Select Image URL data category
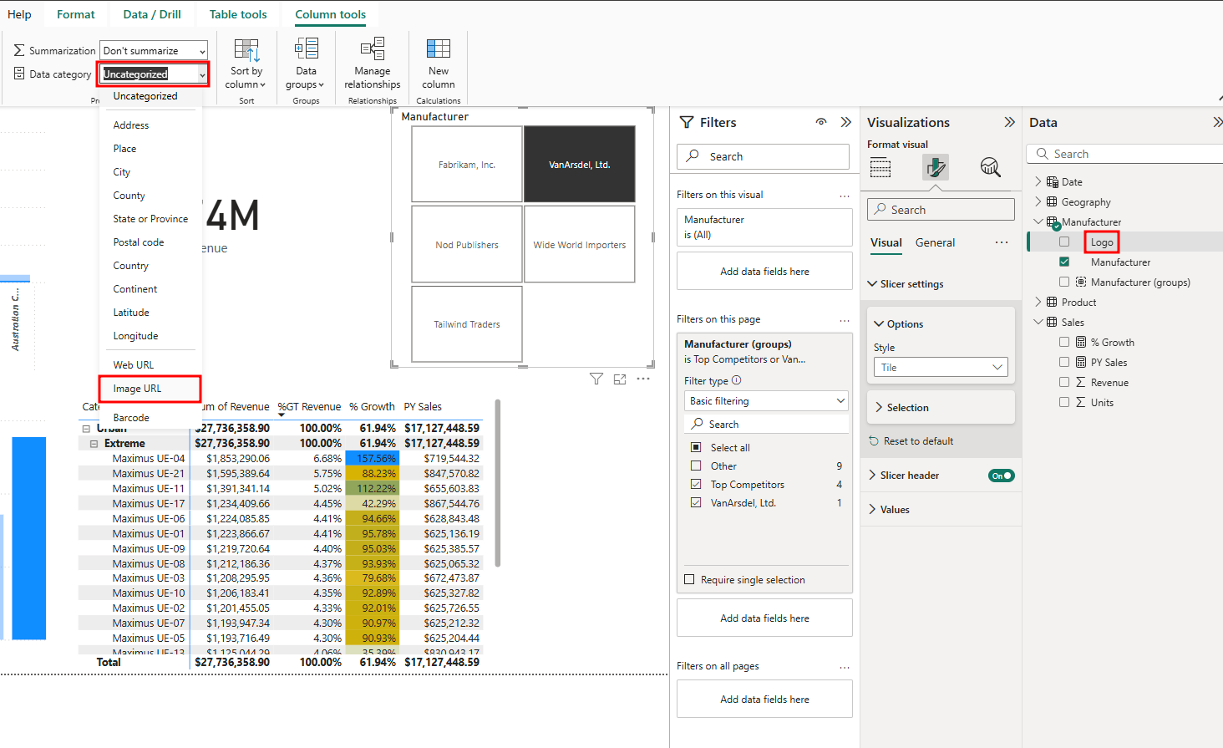1223x748 pixels. click(x=150, y=389)
